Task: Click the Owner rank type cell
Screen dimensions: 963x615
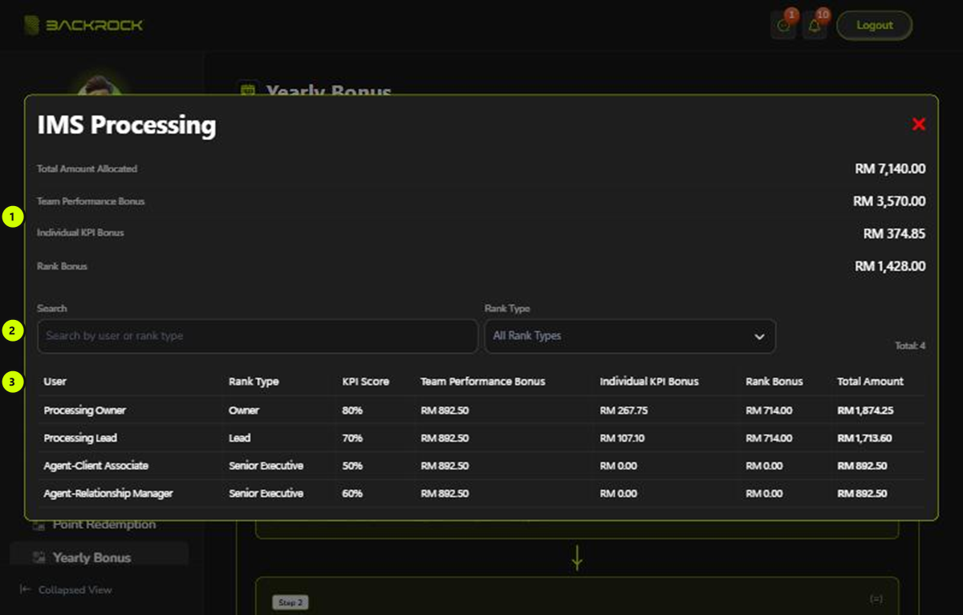Action: pos(244,411)
